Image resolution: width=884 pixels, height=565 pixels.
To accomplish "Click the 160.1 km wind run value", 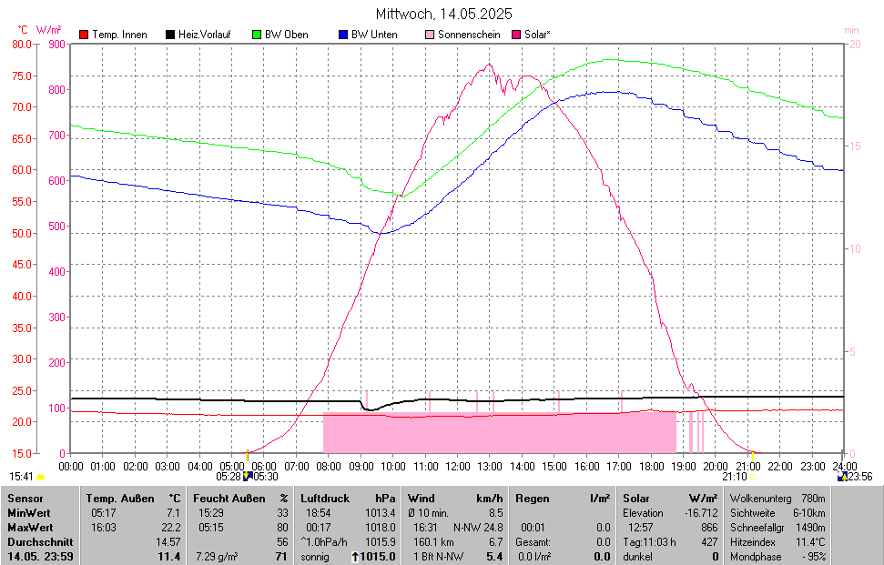I will [x=433, y=542].
